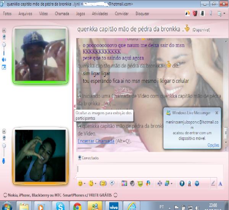The height and width of the screenshot is (210, 229).
Task: Click the blue and orange paint icon
Action: [148, 183]
